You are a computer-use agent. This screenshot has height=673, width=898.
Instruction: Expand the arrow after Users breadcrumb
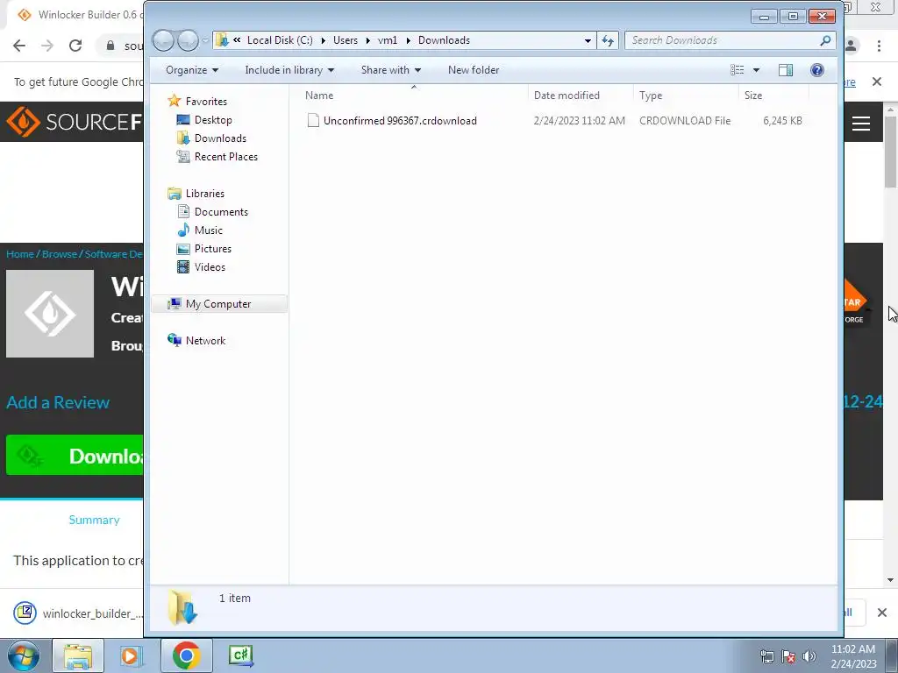pyautogui.click(x=367, y=40)
